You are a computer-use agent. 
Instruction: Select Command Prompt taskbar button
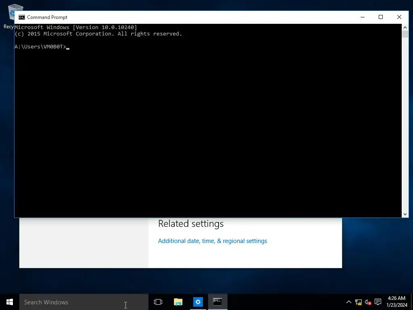point(217,302)
